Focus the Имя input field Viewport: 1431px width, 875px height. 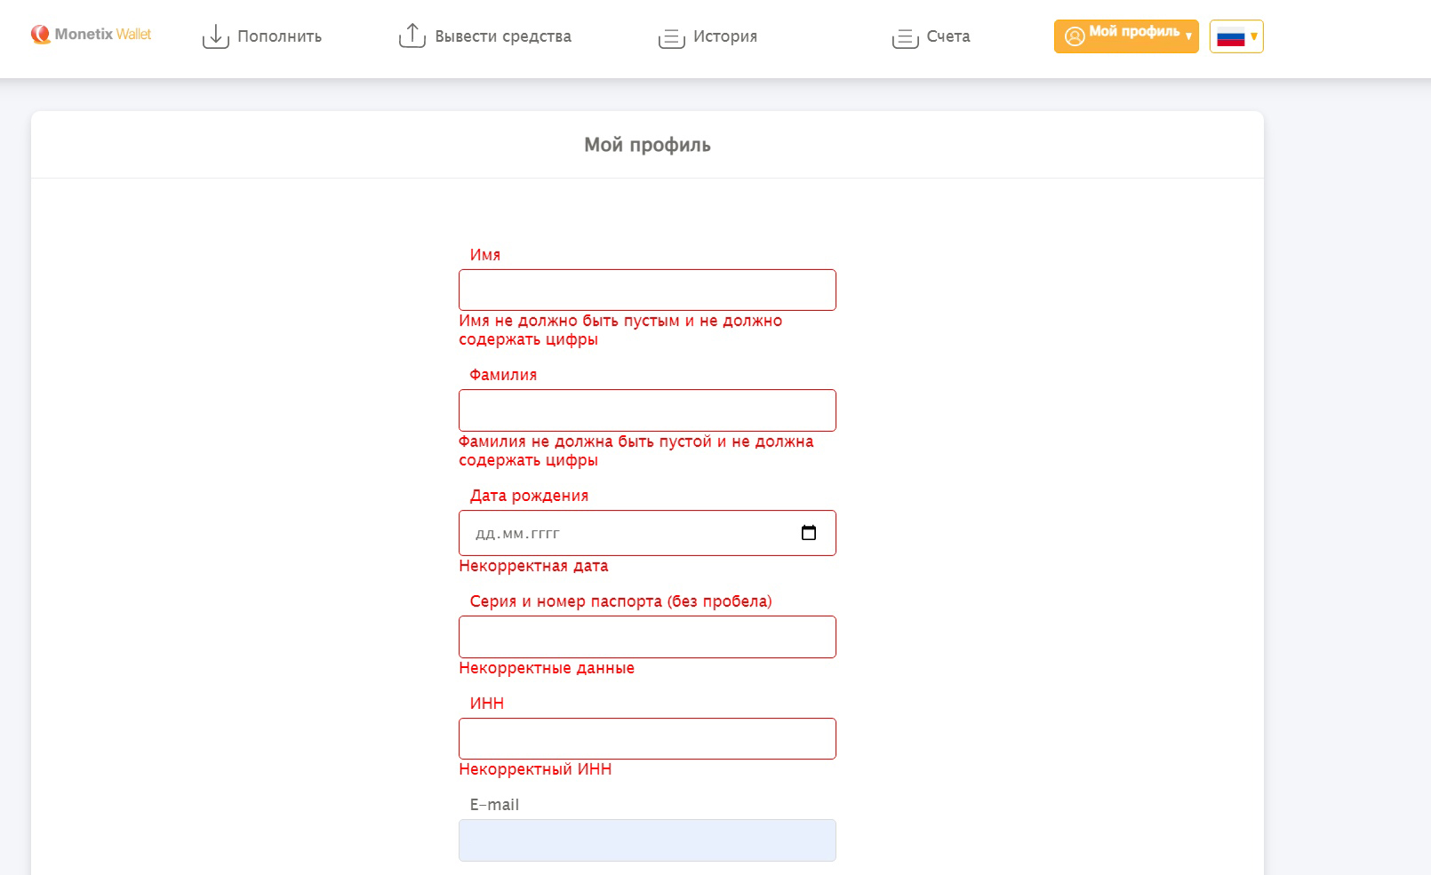point(647,290)
